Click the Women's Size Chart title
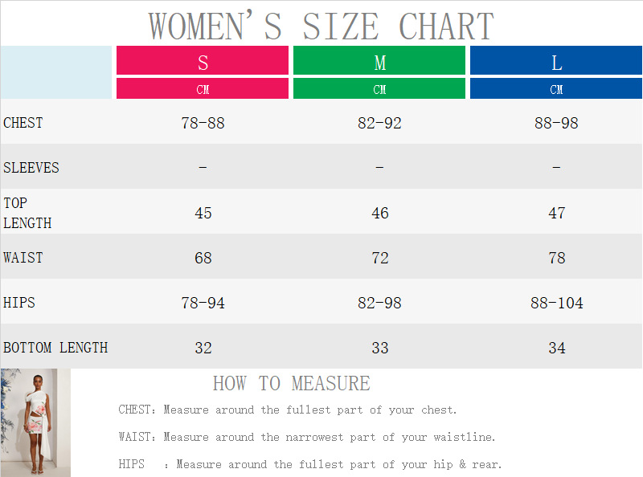The image size is (643, 477). (321, 25)
